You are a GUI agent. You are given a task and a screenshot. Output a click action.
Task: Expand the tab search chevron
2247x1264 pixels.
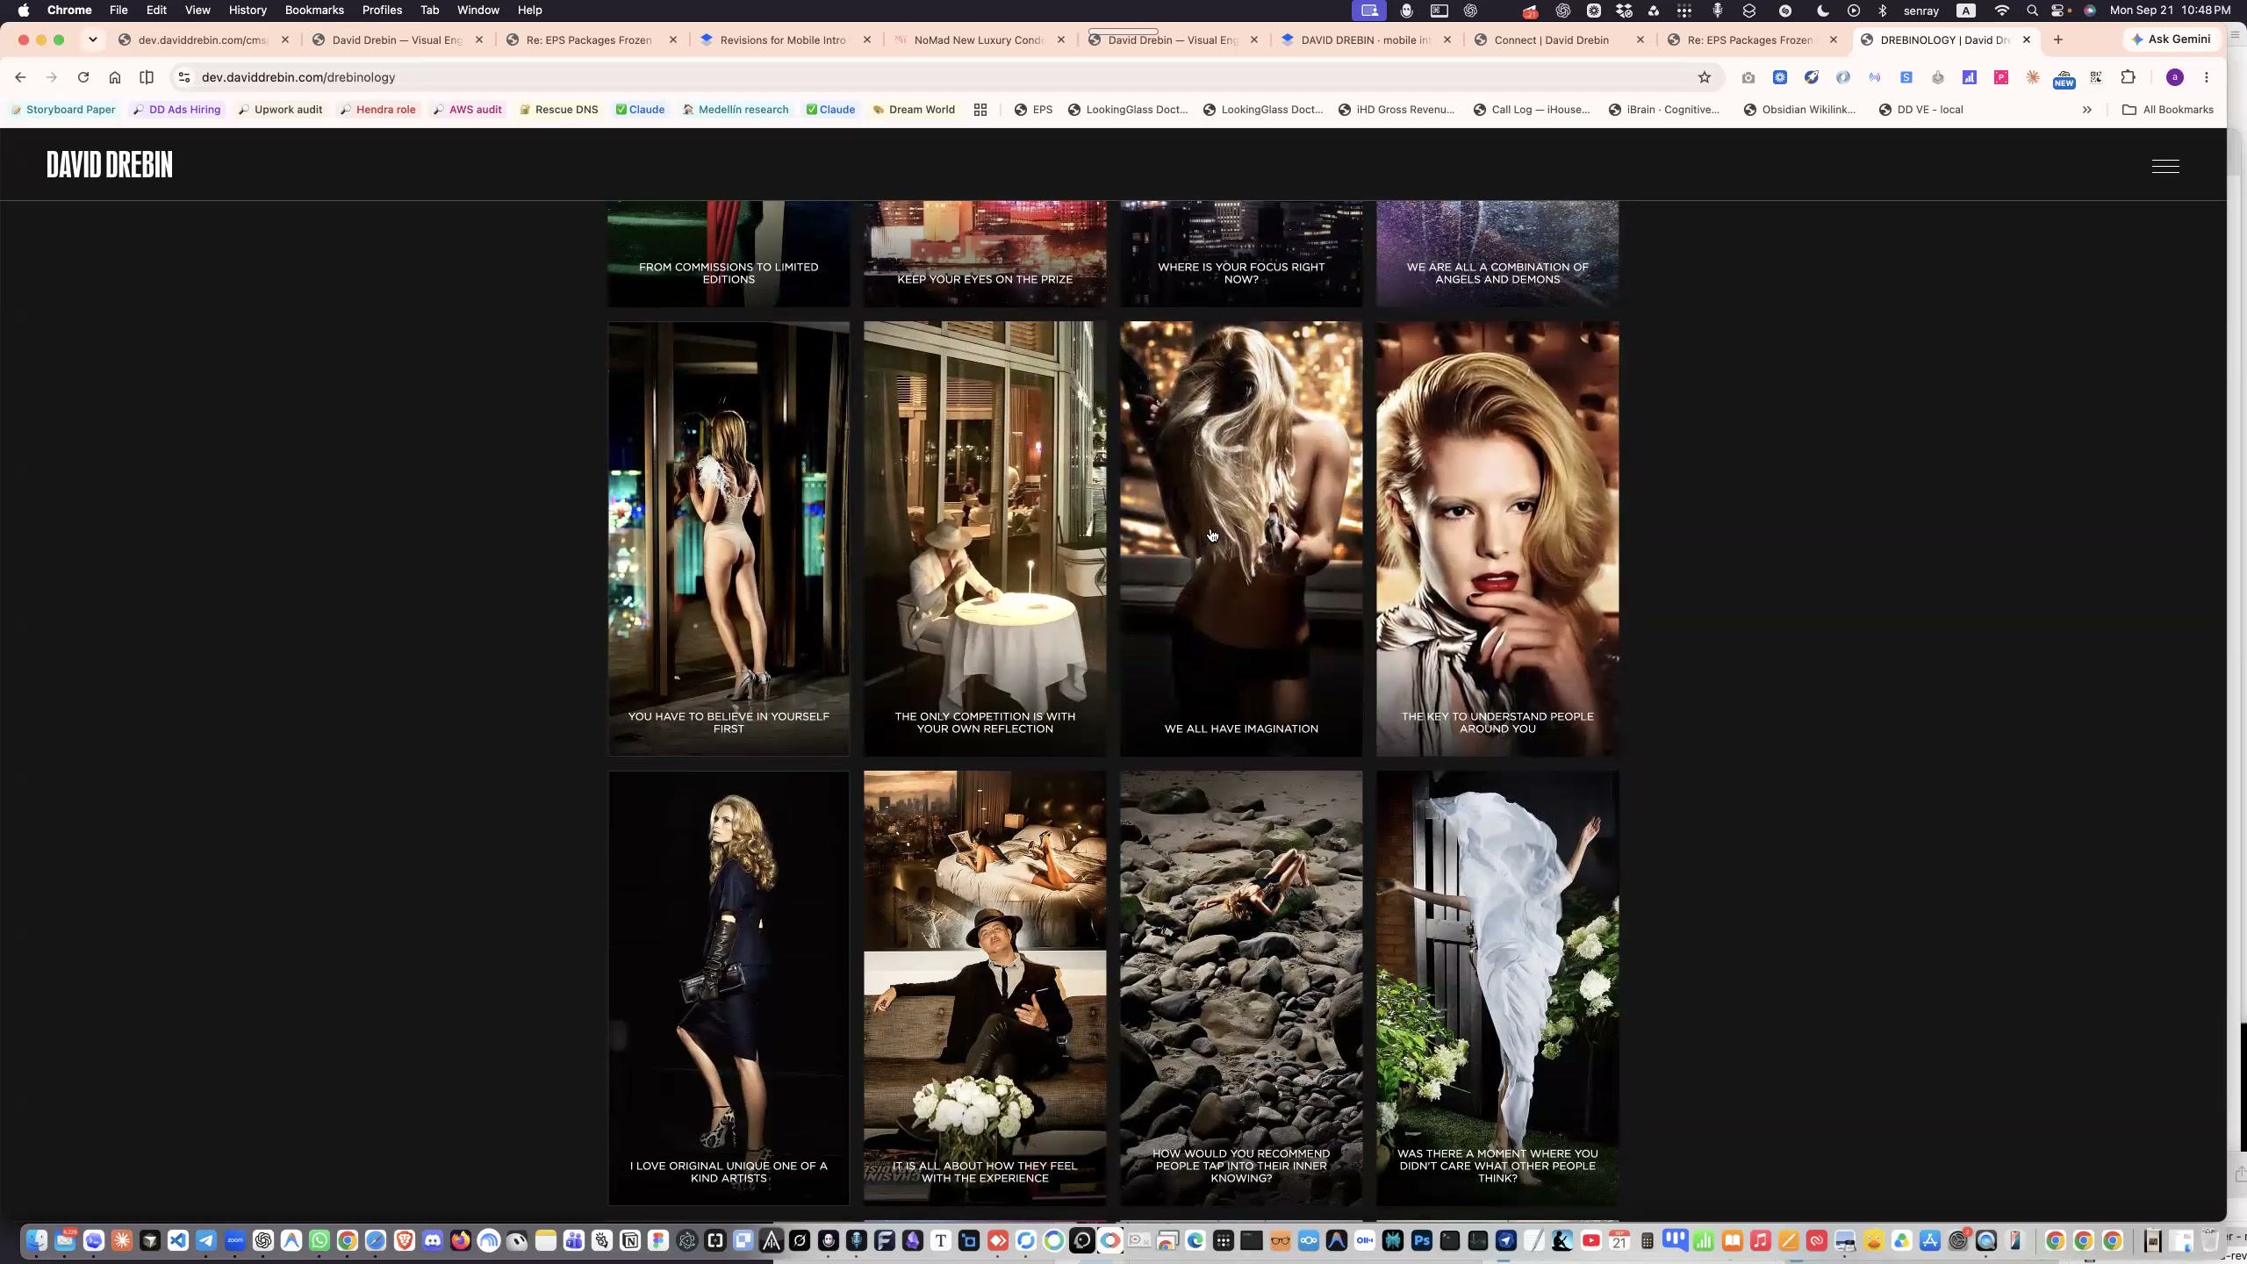point(92,39)
